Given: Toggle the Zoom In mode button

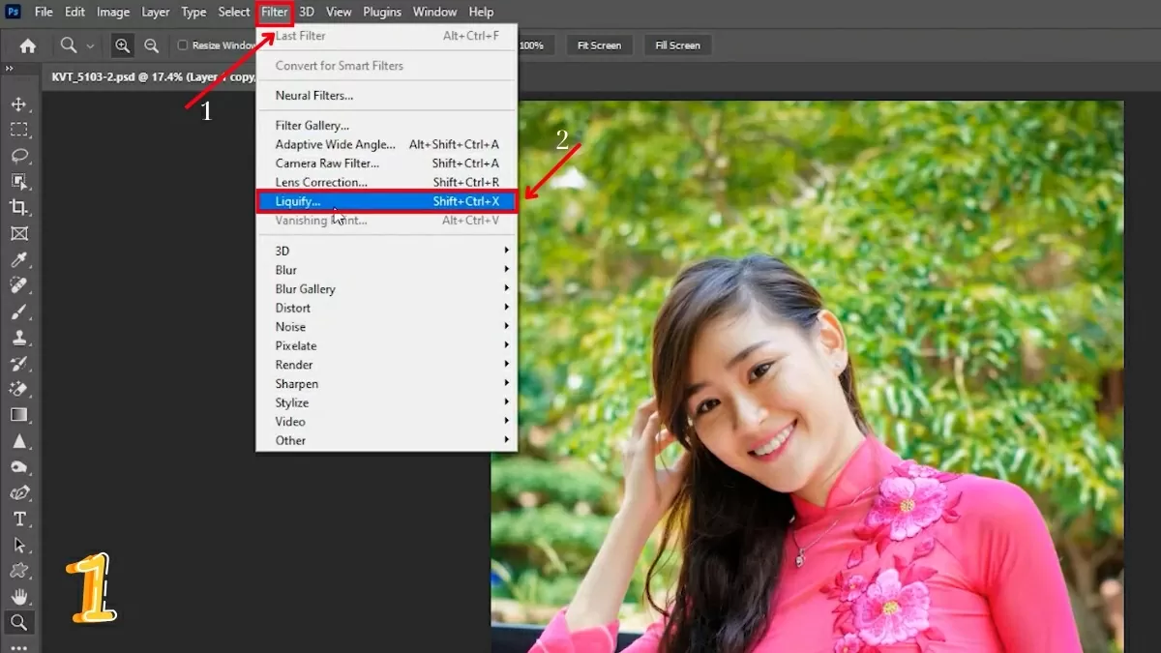Looking at the screenshot, I should pos(123,45).
